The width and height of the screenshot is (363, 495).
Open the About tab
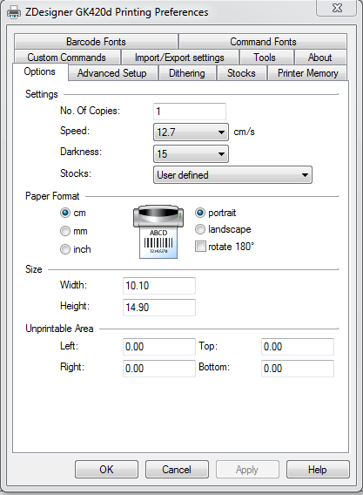tap(319, 58)
